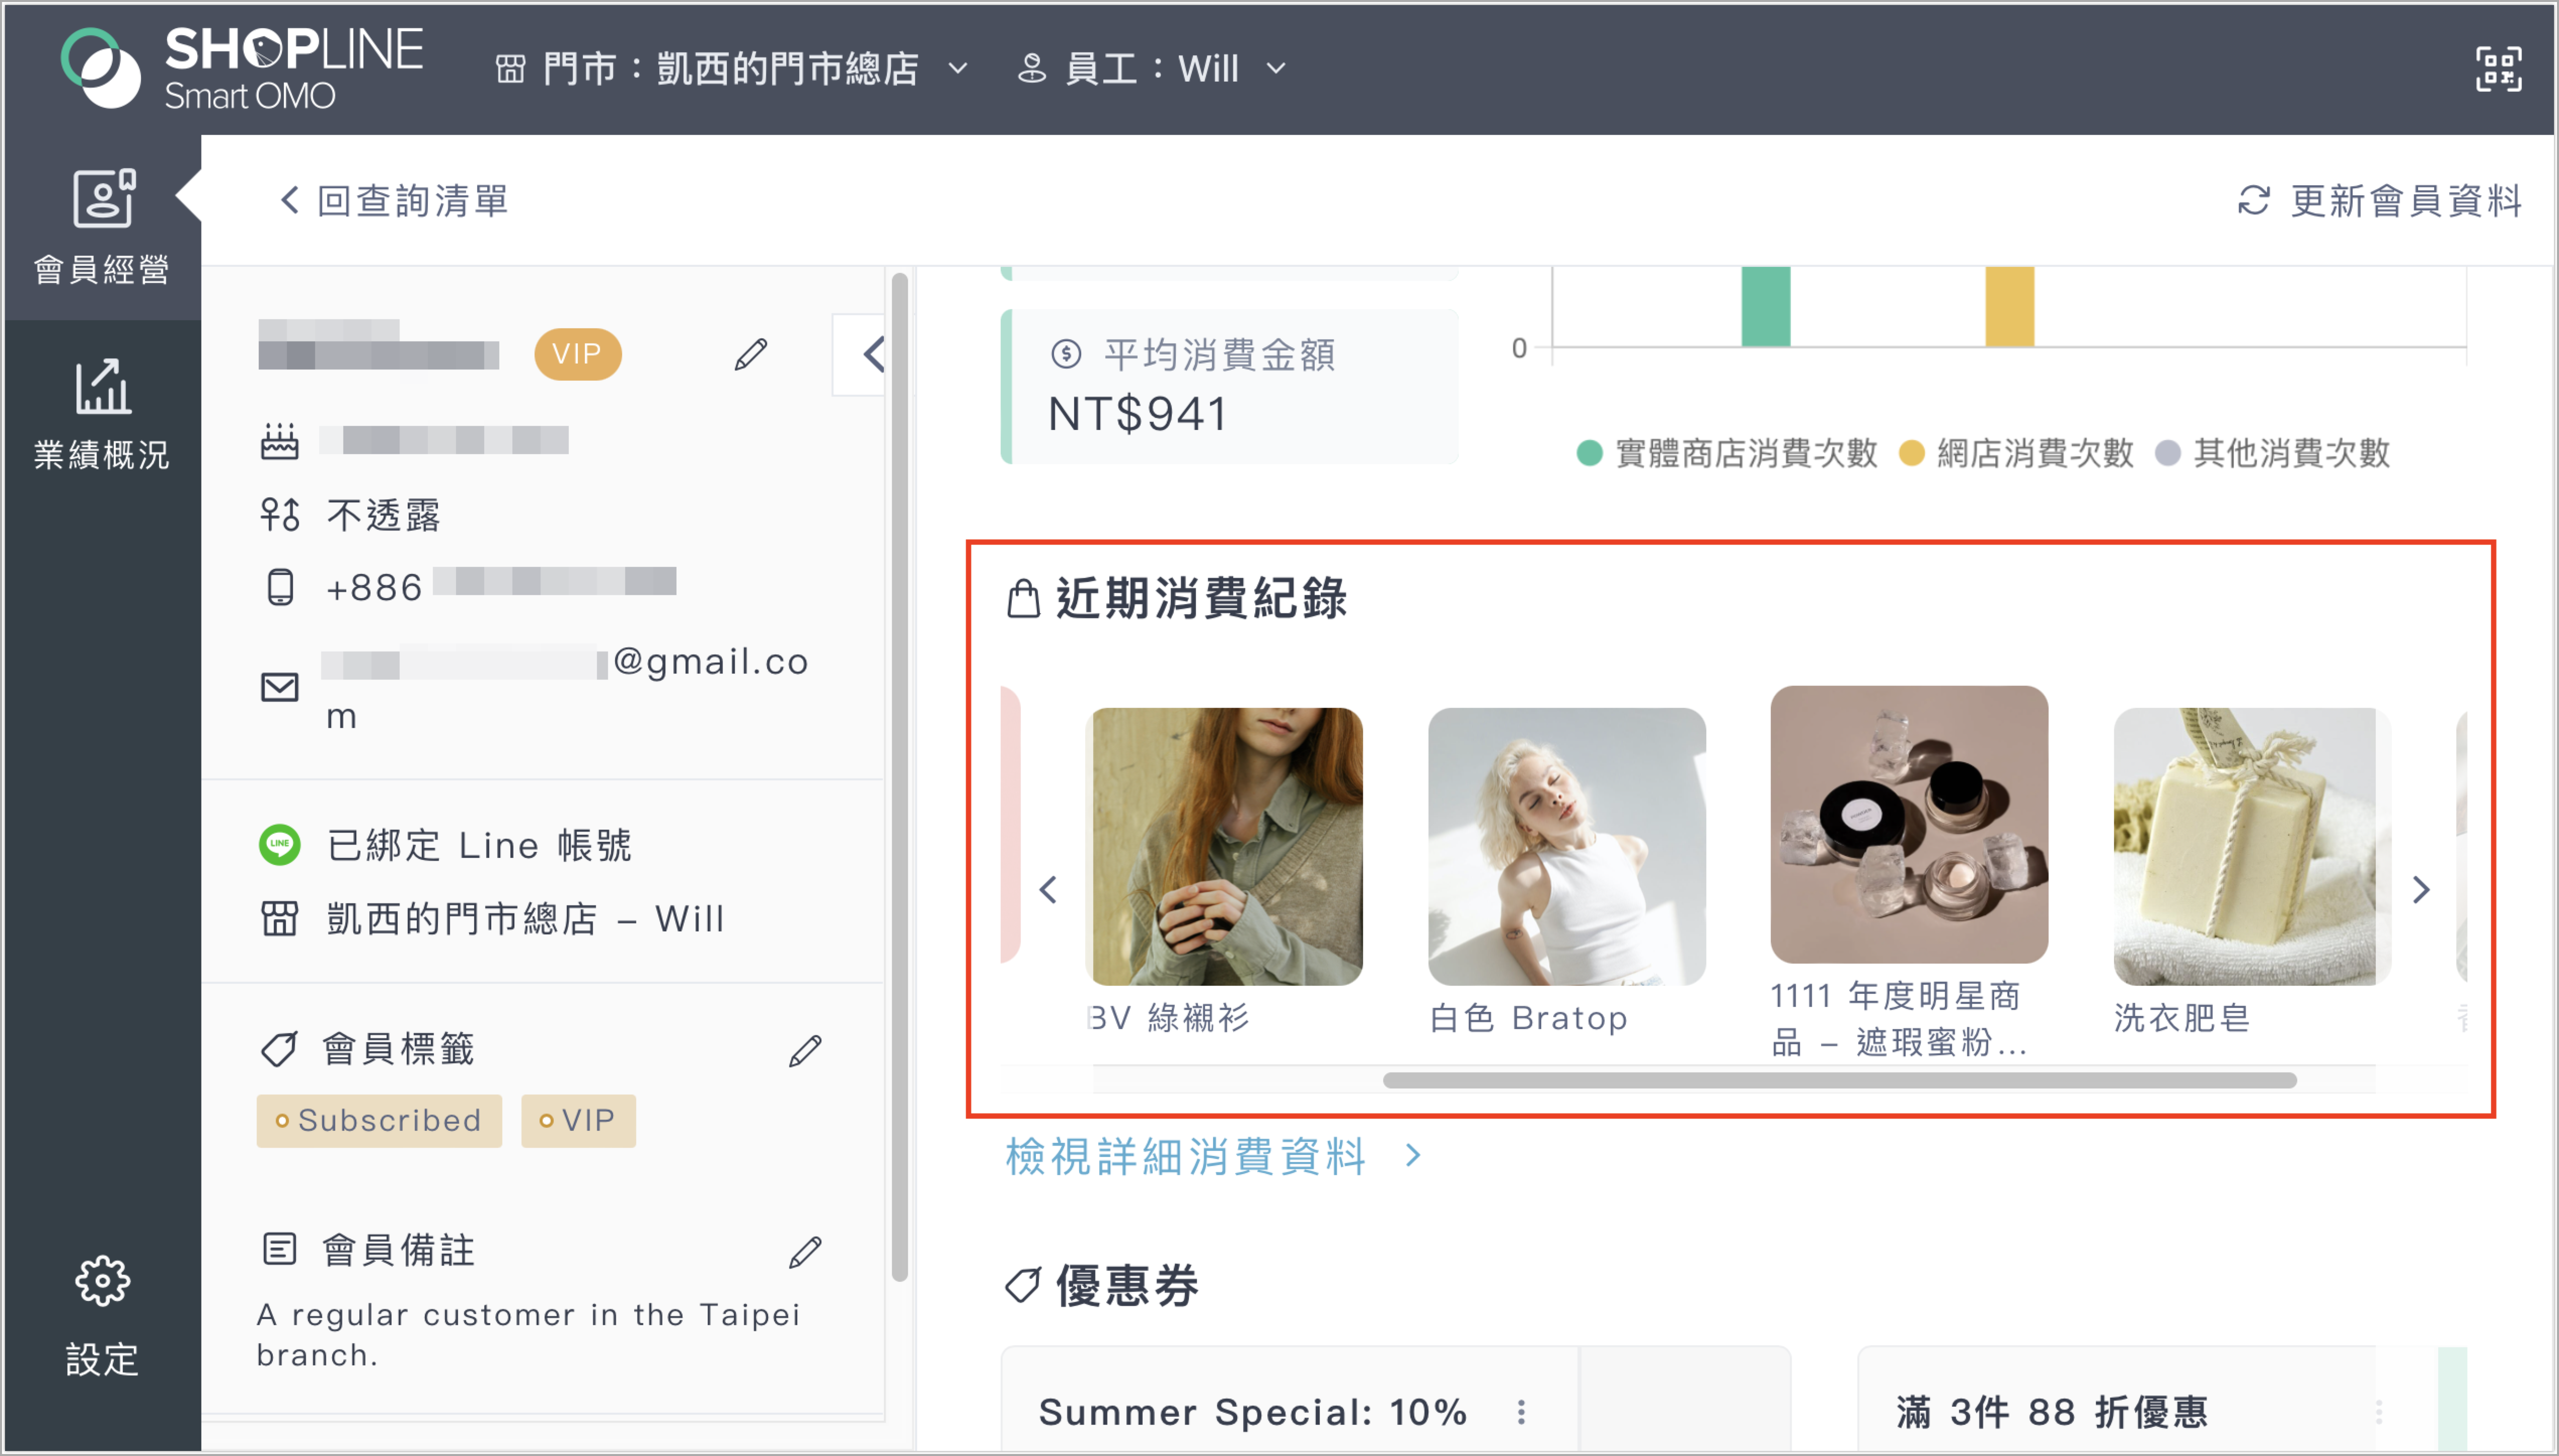Viewport: 2559px width, 1456px height.
Task: Collapse the member info panel arrow
Action: 872,354
